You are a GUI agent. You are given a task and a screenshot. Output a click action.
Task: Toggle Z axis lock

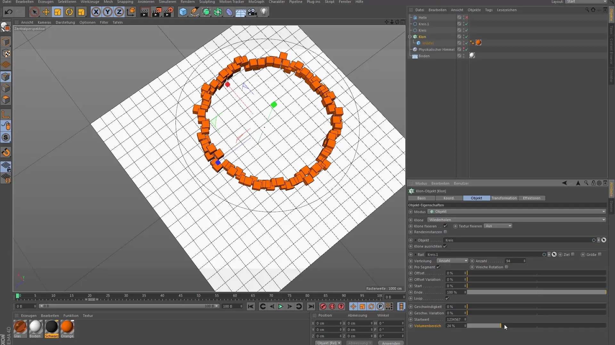click(119, 12)
